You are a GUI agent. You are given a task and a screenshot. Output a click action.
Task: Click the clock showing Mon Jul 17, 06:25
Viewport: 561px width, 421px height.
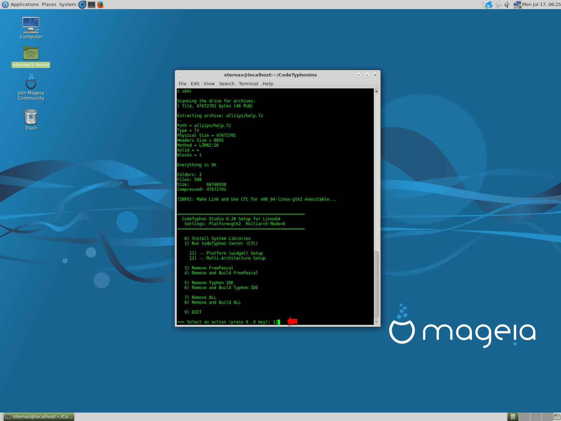click(x=541, y=5)
